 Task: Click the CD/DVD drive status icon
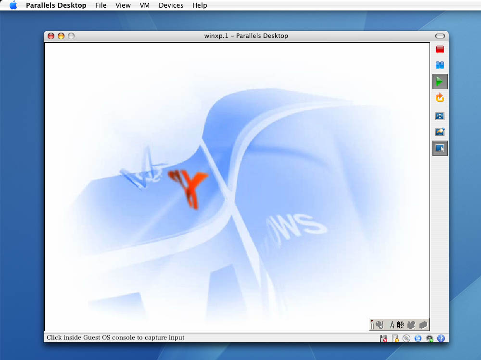[406, 338]
